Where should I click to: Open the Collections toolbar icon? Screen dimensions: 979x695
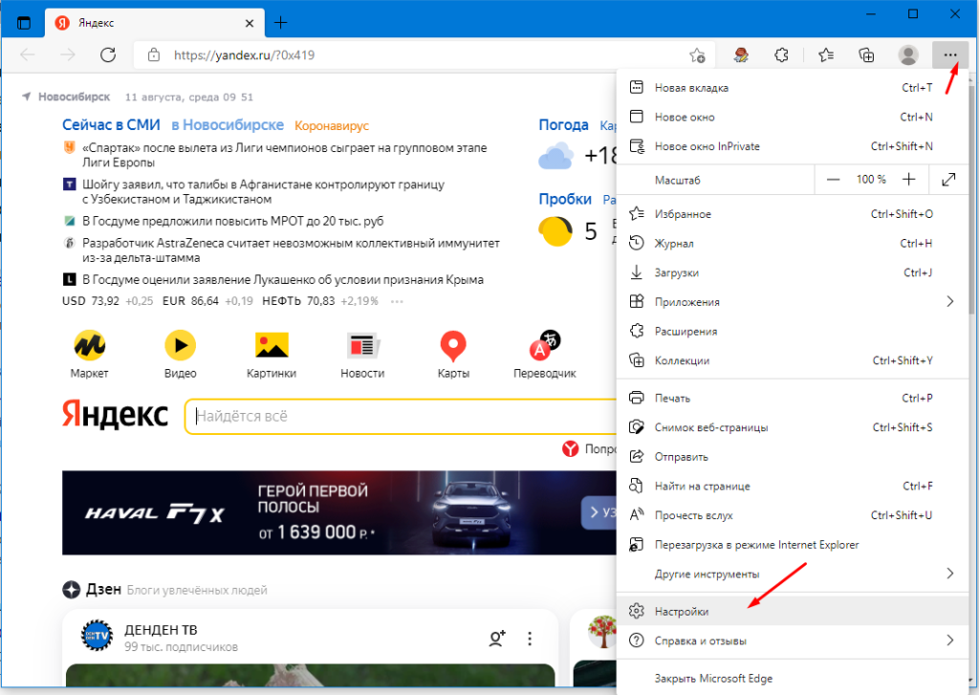click(x=866, y=55)
